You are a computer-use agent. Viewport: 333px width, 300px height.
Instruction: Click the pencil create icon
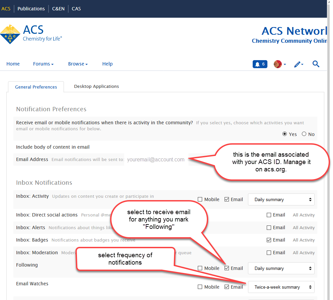(x=298, y=64)
